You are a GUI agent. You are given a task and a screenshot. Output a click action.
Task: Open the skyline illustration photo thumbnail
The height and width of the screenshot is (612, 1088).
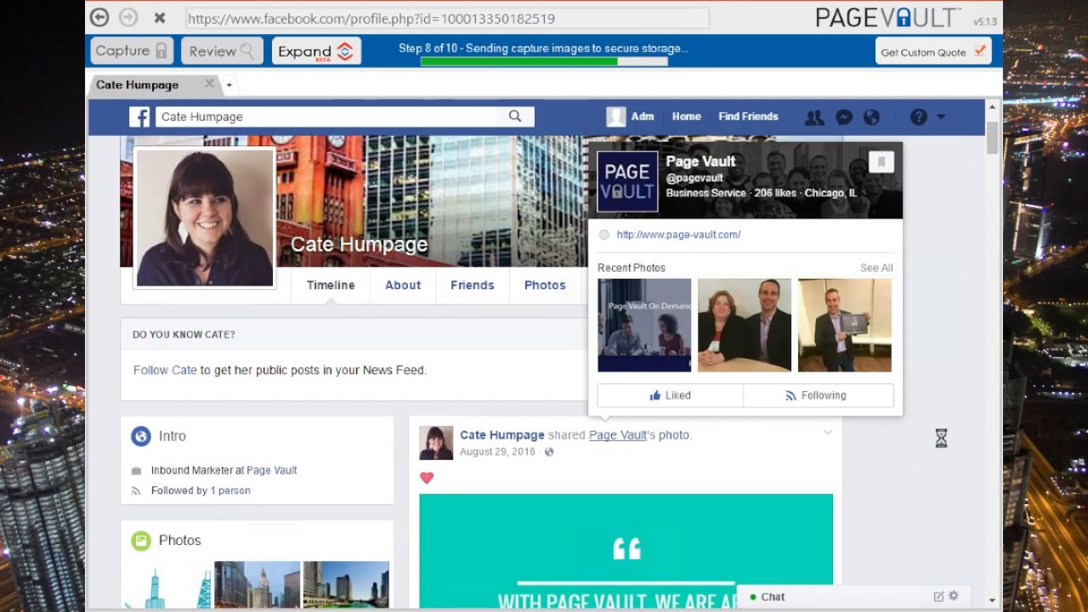[x=168, y=584]
